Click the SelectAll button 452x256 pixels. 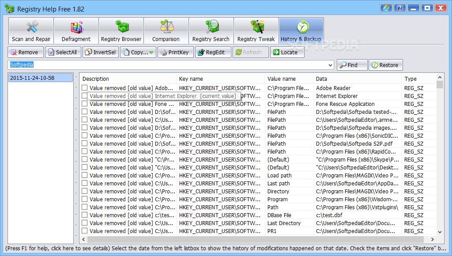63,52
